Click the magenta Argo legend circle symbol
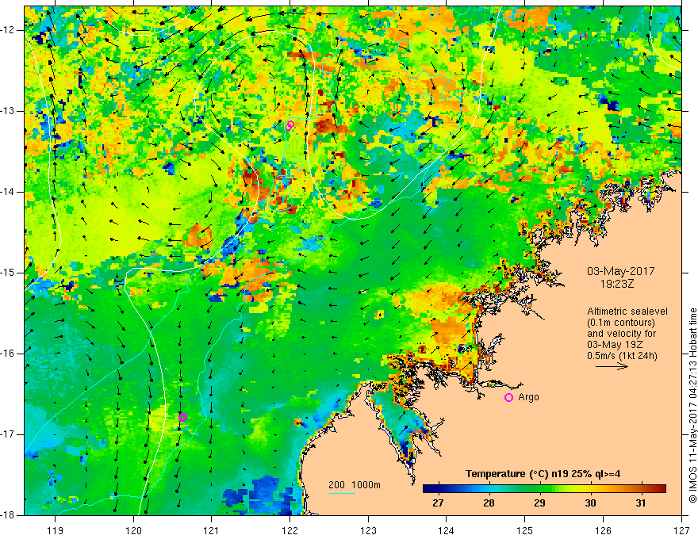Viewport: 698px width, 539px height. point(508,398)
